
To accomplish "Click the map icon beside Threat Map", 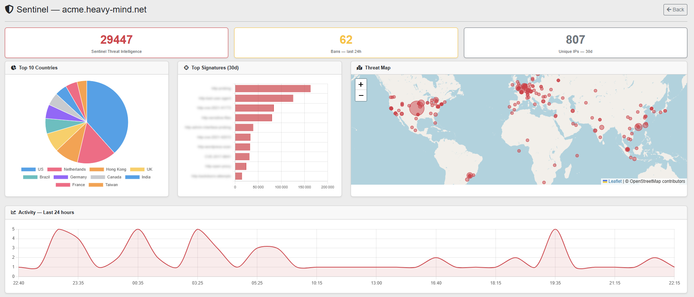I will 359,68.
